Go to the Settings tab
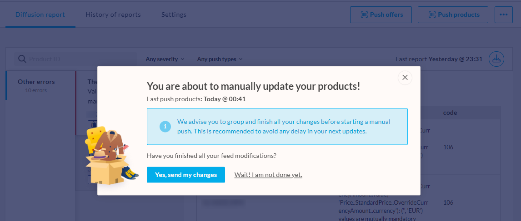This screenshot has height=221, width=521. [174, 15]
